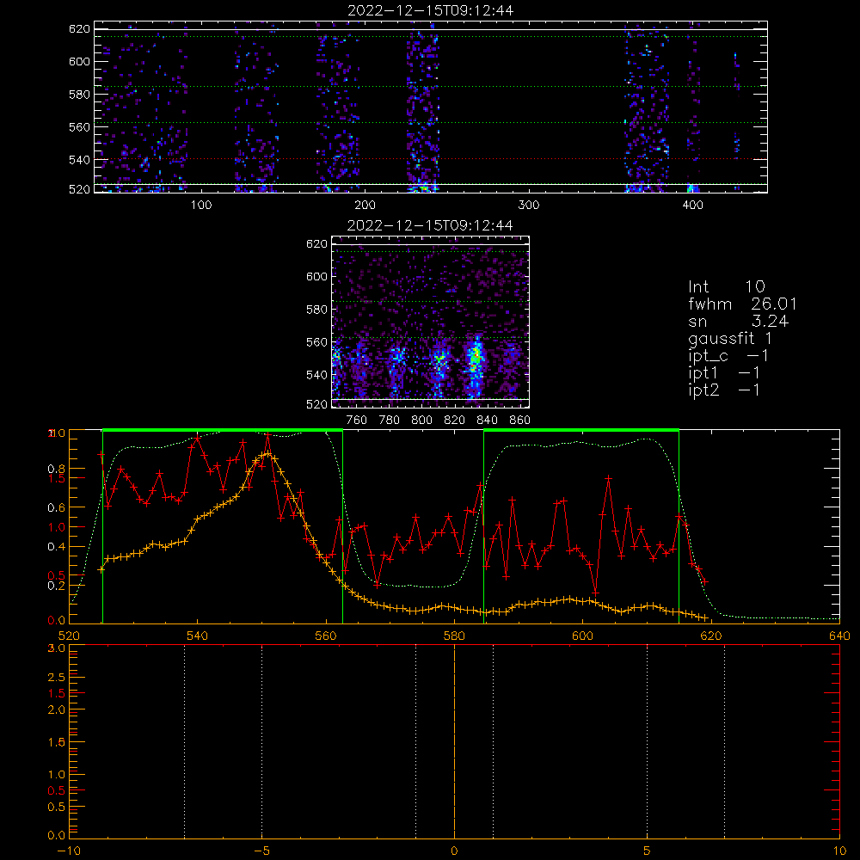Click the 10 label at bottom plot's right end
Image resolution: width=860 pixels, height=860 pixels.
tap(839, 851)
